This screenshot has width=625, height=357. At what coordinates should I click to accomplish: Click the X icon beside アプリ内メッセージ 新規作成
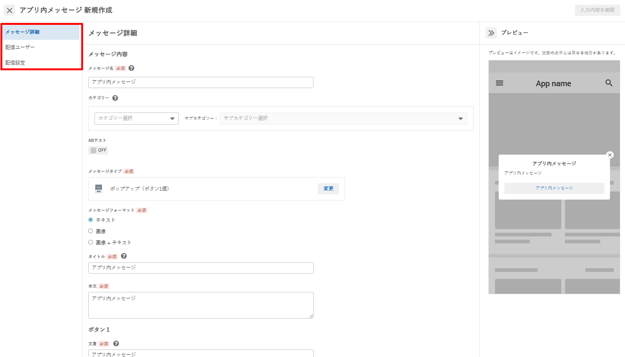9,10
